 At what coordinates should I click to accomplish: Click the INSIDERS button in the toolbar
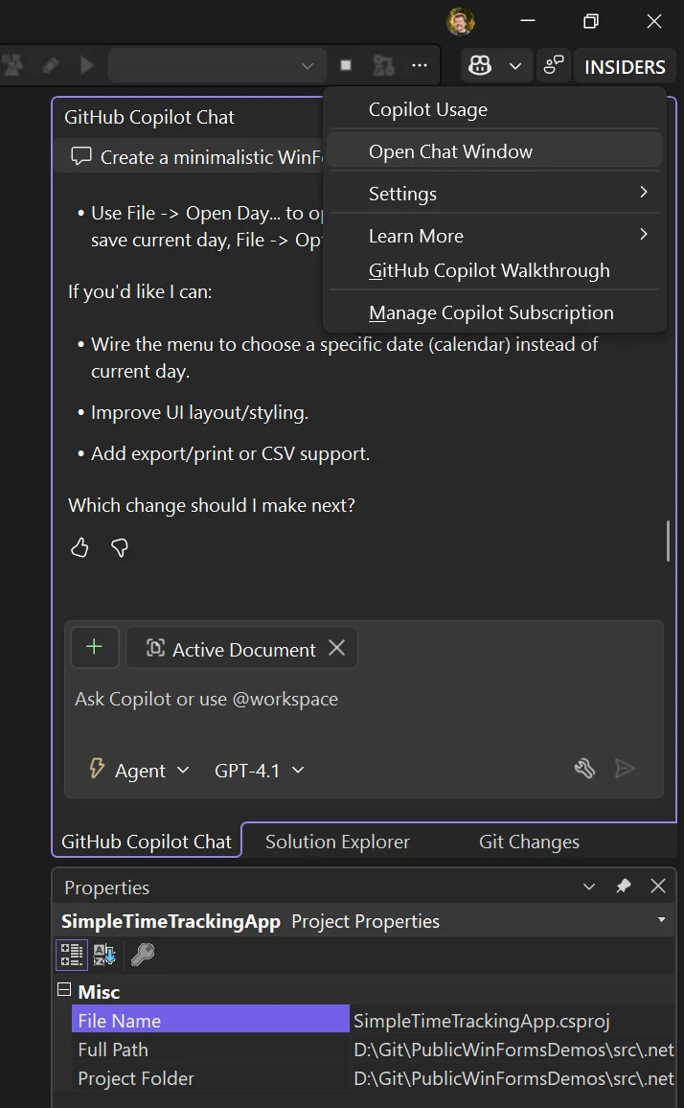(624, 66)
